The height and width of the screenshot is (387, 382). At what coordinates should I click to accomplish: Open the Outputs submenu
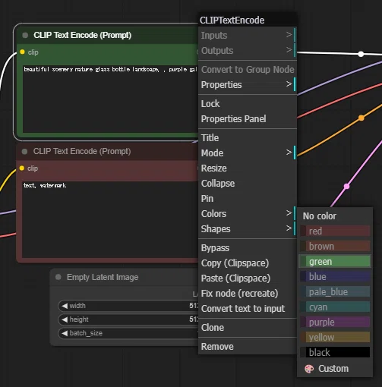[248, 50]
